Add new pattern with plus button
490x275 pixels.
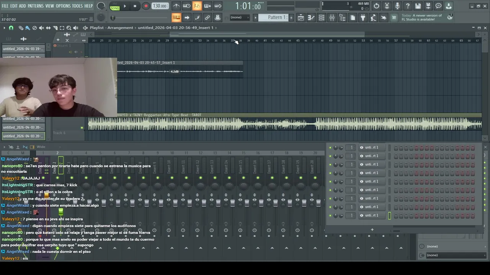(x=291, y=18)
